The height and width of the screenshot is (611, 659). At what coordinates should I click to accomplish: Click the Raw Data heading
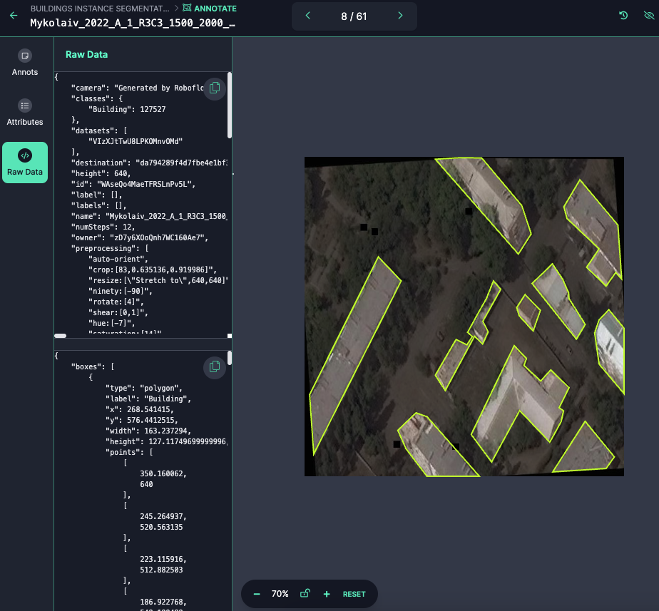86,55
